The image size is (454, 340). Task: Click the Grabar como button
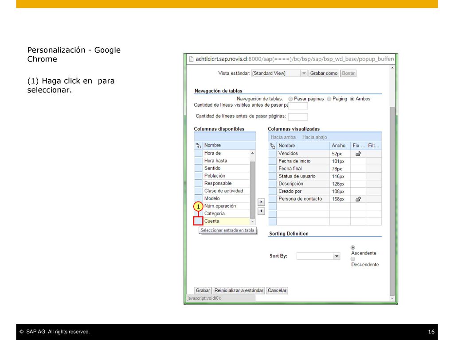tap(324, 73)
